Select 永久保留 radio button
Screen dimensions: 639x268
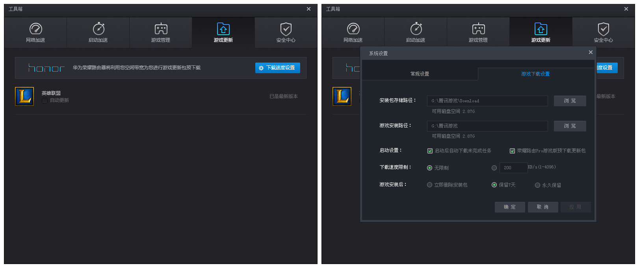coord(537,185)
